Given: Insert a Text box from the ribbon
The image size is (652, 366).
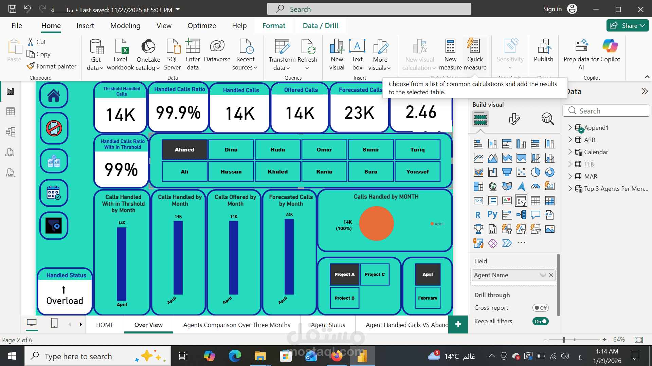Looking at the screenshot, I should point(357,54).
